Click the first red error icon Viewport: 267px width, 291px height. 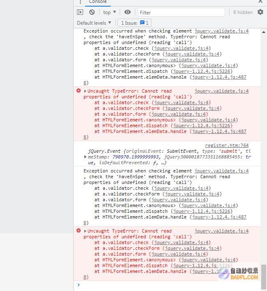[x=79, y=91]
